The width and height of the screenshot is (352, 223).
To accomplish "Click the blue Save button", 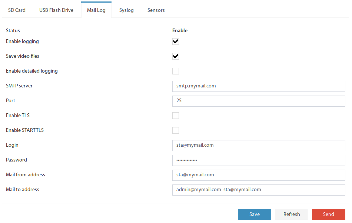I will (x=254, y=214).
